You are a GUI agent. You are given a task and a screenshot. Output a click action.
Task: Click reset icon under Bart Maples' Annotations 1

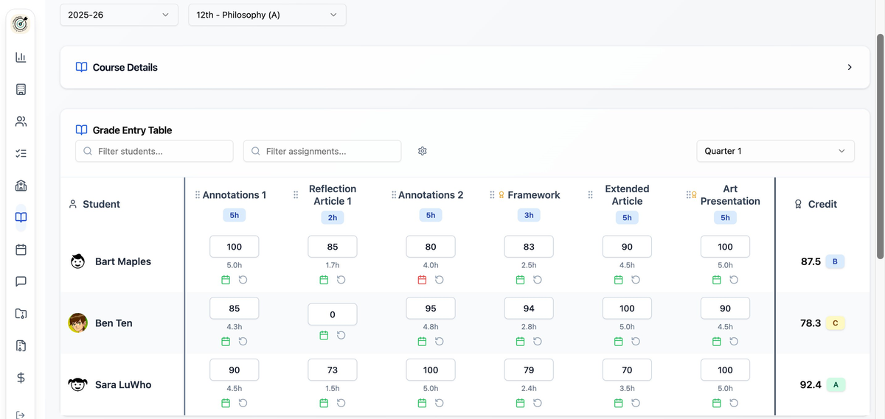pos(243,280)
